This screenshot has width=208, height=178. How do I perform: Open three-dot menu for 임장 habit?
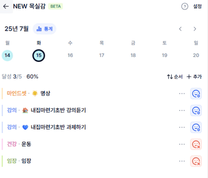click(182, 161)
